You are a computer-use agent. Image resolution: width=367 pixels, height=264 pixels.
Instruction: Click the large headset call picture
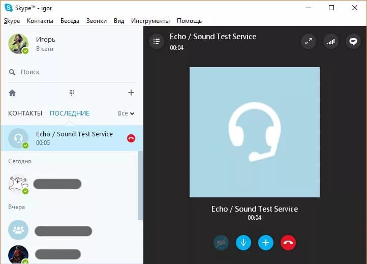point(255,132)
